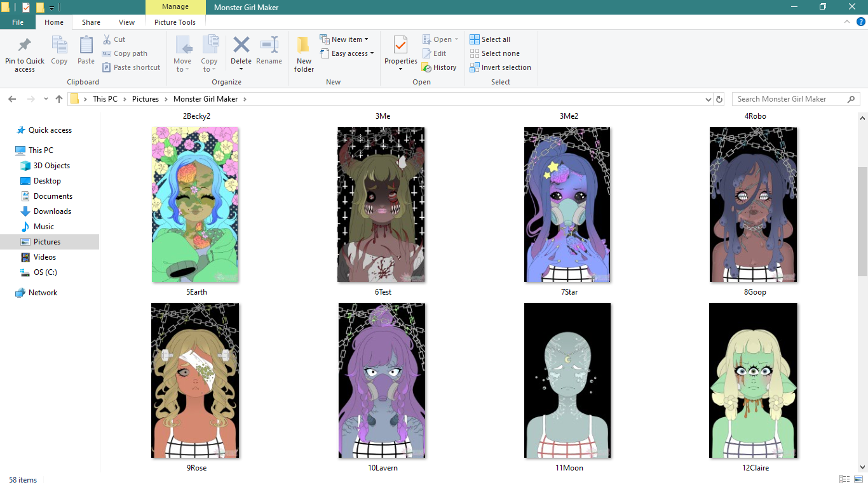The height and width of the screenshot is (487, 868).
Task: Select 3D Objects in navigation pane
Action: 51,166
